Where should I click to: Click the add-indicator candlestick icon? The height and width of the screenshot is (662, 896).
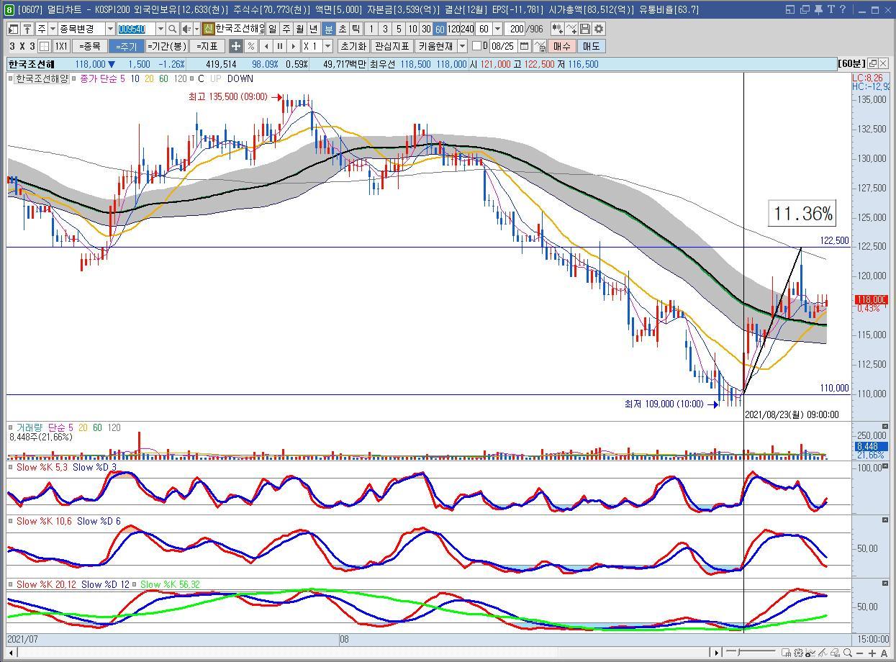point(558,29)
